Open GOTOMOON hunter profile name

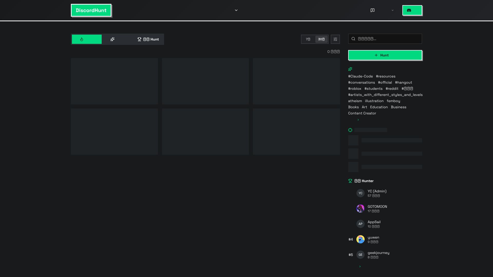coord(377,206)
